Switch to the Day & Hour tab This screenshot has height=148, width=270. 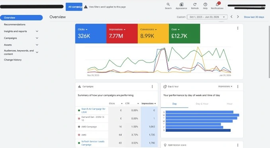[x=202, y=104]
